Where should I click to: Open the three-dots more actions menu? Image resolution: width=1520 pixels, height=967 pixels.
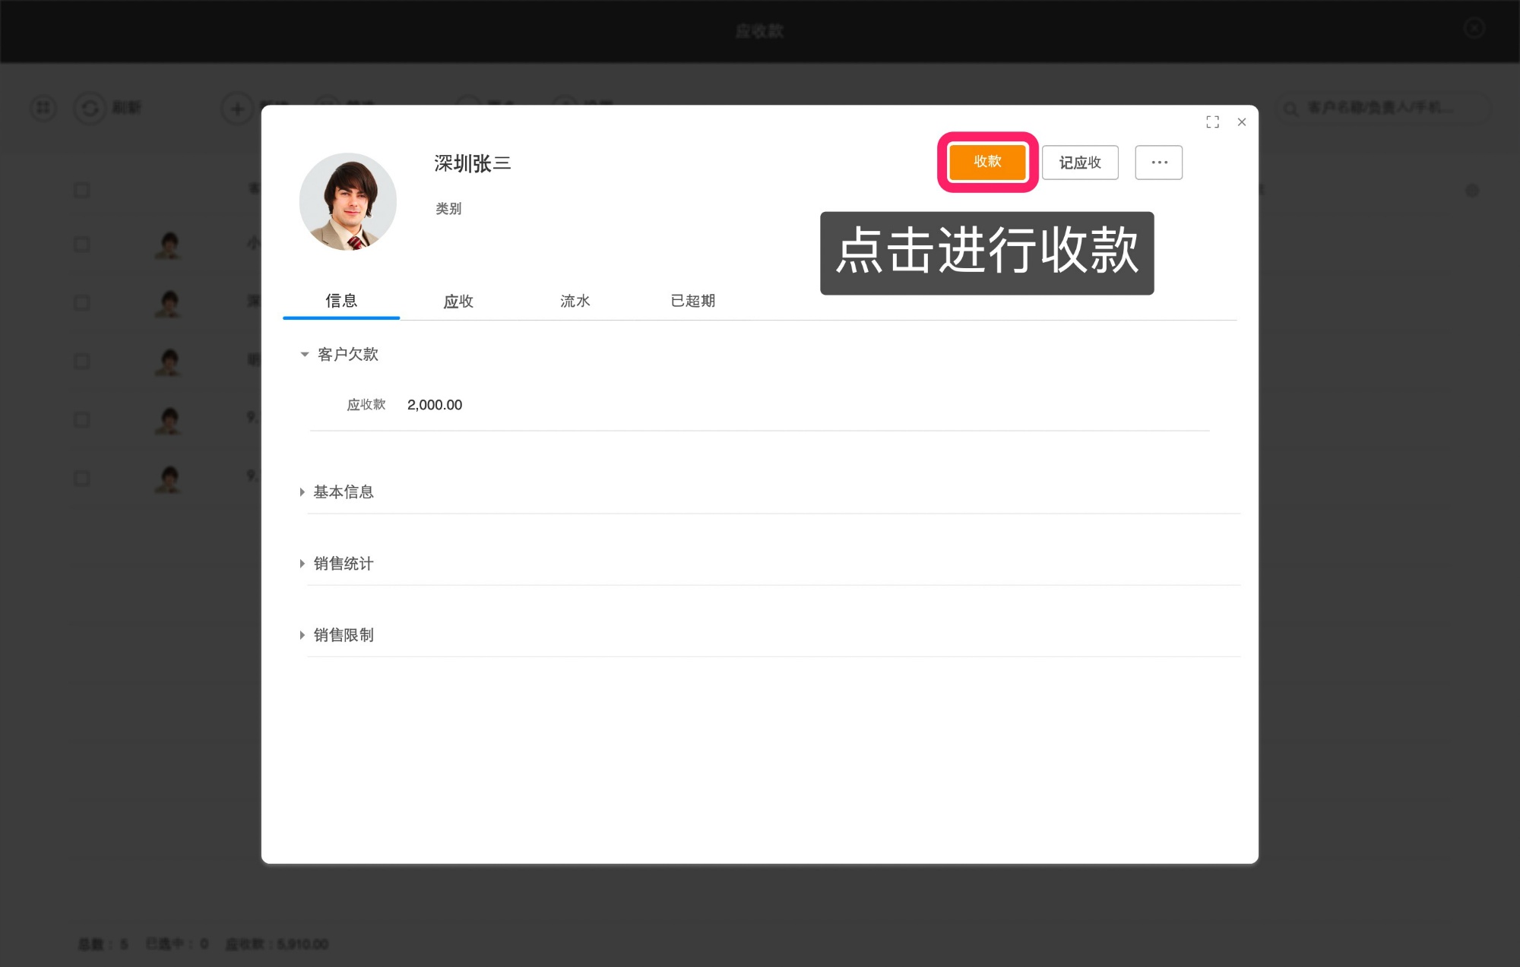tap(1159, 163)
